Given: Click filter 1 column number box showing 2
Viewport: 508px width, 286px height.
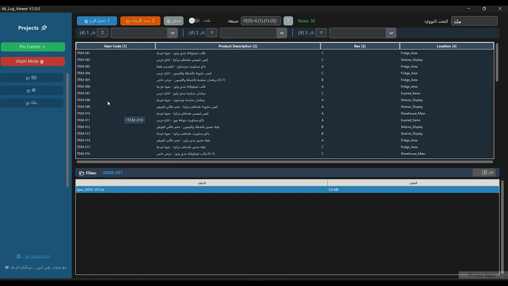Looking at the screenshot, I should (x=102, y=33).
